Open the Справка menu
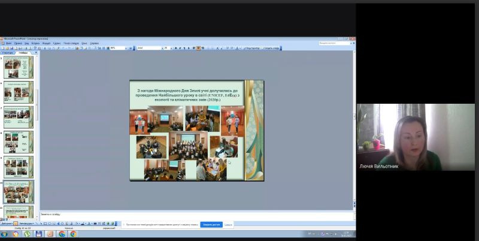Image resolution: width=479 pixels, height=241 pixels. (95, 43)
